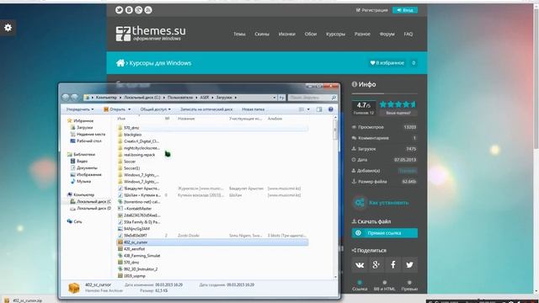
Task: Select the real.boxing.repack folder
Action: (139, 155)
